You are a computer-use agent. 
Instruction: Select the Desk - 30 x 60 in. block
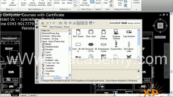(78, 47)
